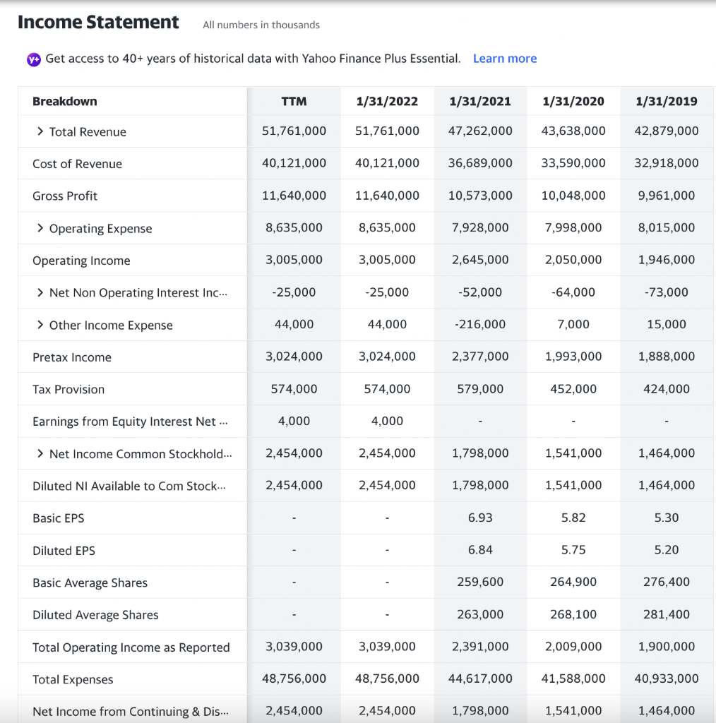
Task: Expand the Operating Expense row
Action: pos(40,228)
